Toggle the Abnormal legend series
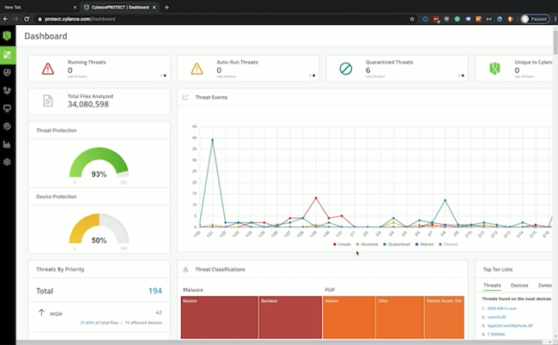The image size is (558, 345). (x=367, y=245)
